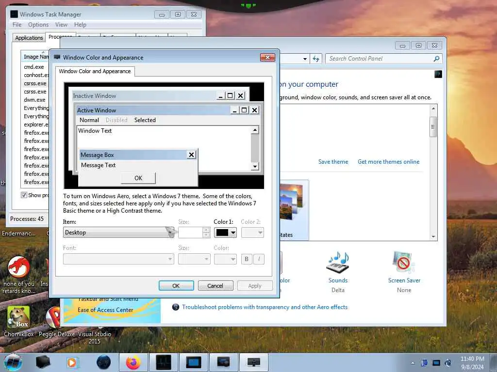Click the Visual Studio 2015 desktop label
This screenshot has width=497, height=372.
(95, 338)
